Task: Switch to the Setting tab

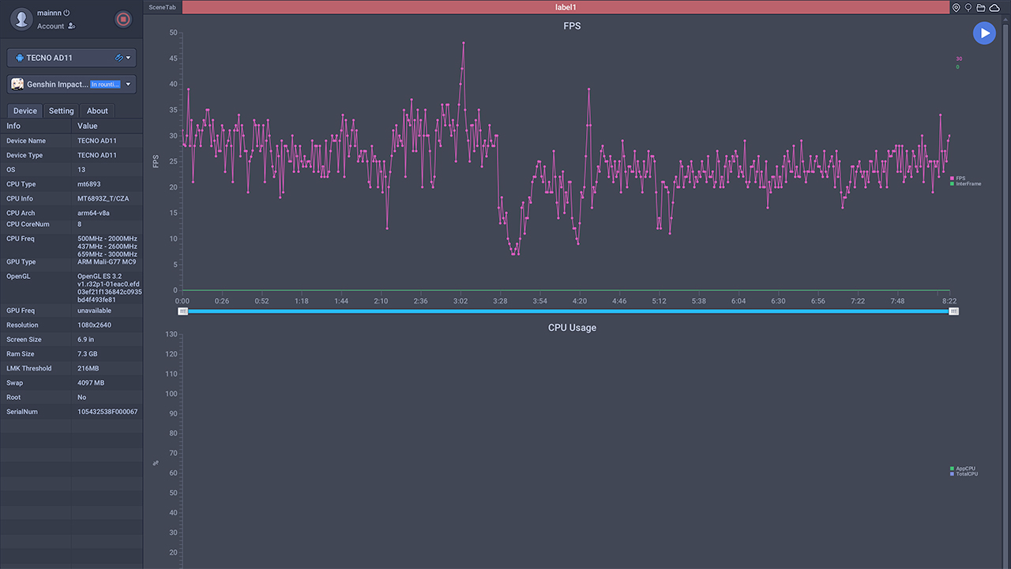Action: tap(61, 111)
